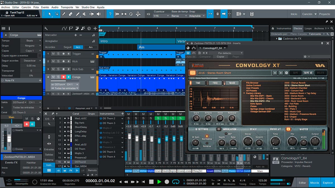Open the Por defecto preset dropdown
Screen dimensions: 335x188
(226, 53)
